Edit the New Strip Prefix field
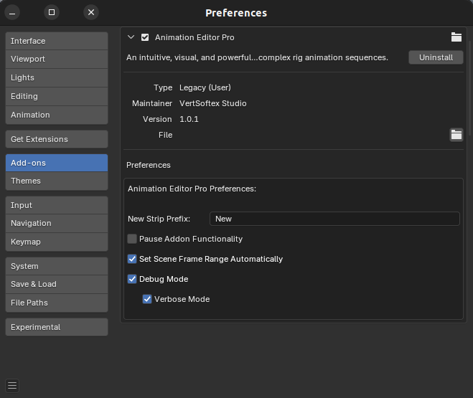 pos(334,219)
